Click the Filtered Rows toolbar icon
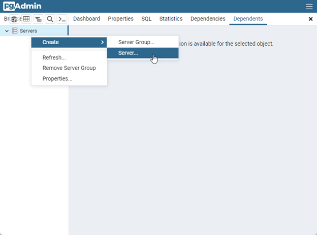 (x=38, y=19)
